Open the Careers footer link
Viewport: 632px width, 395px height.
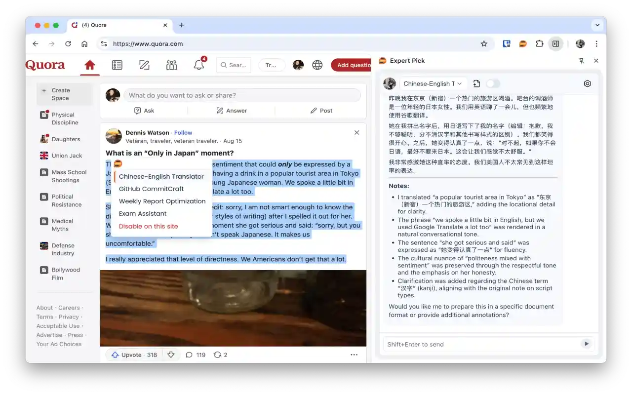point(69,308)
